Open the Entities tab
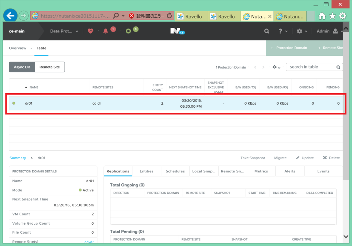The width and height of the screenshot is (352, 246). click(146, 171)
